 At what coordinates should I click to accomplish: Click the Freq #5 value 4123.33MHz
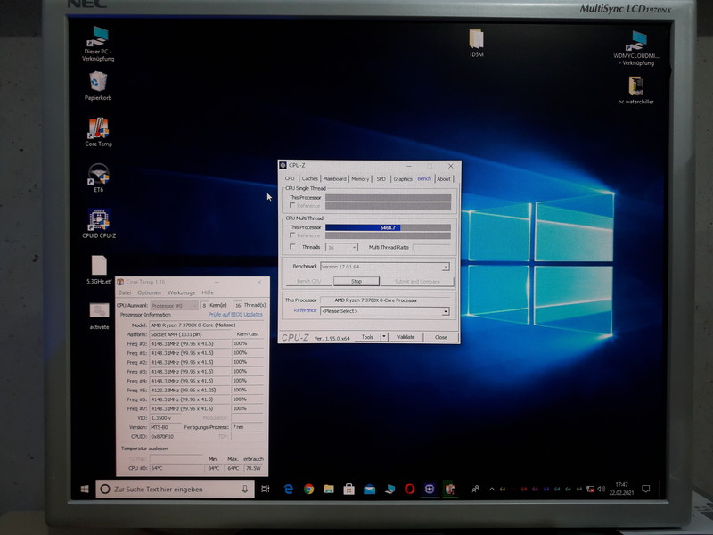190,390
